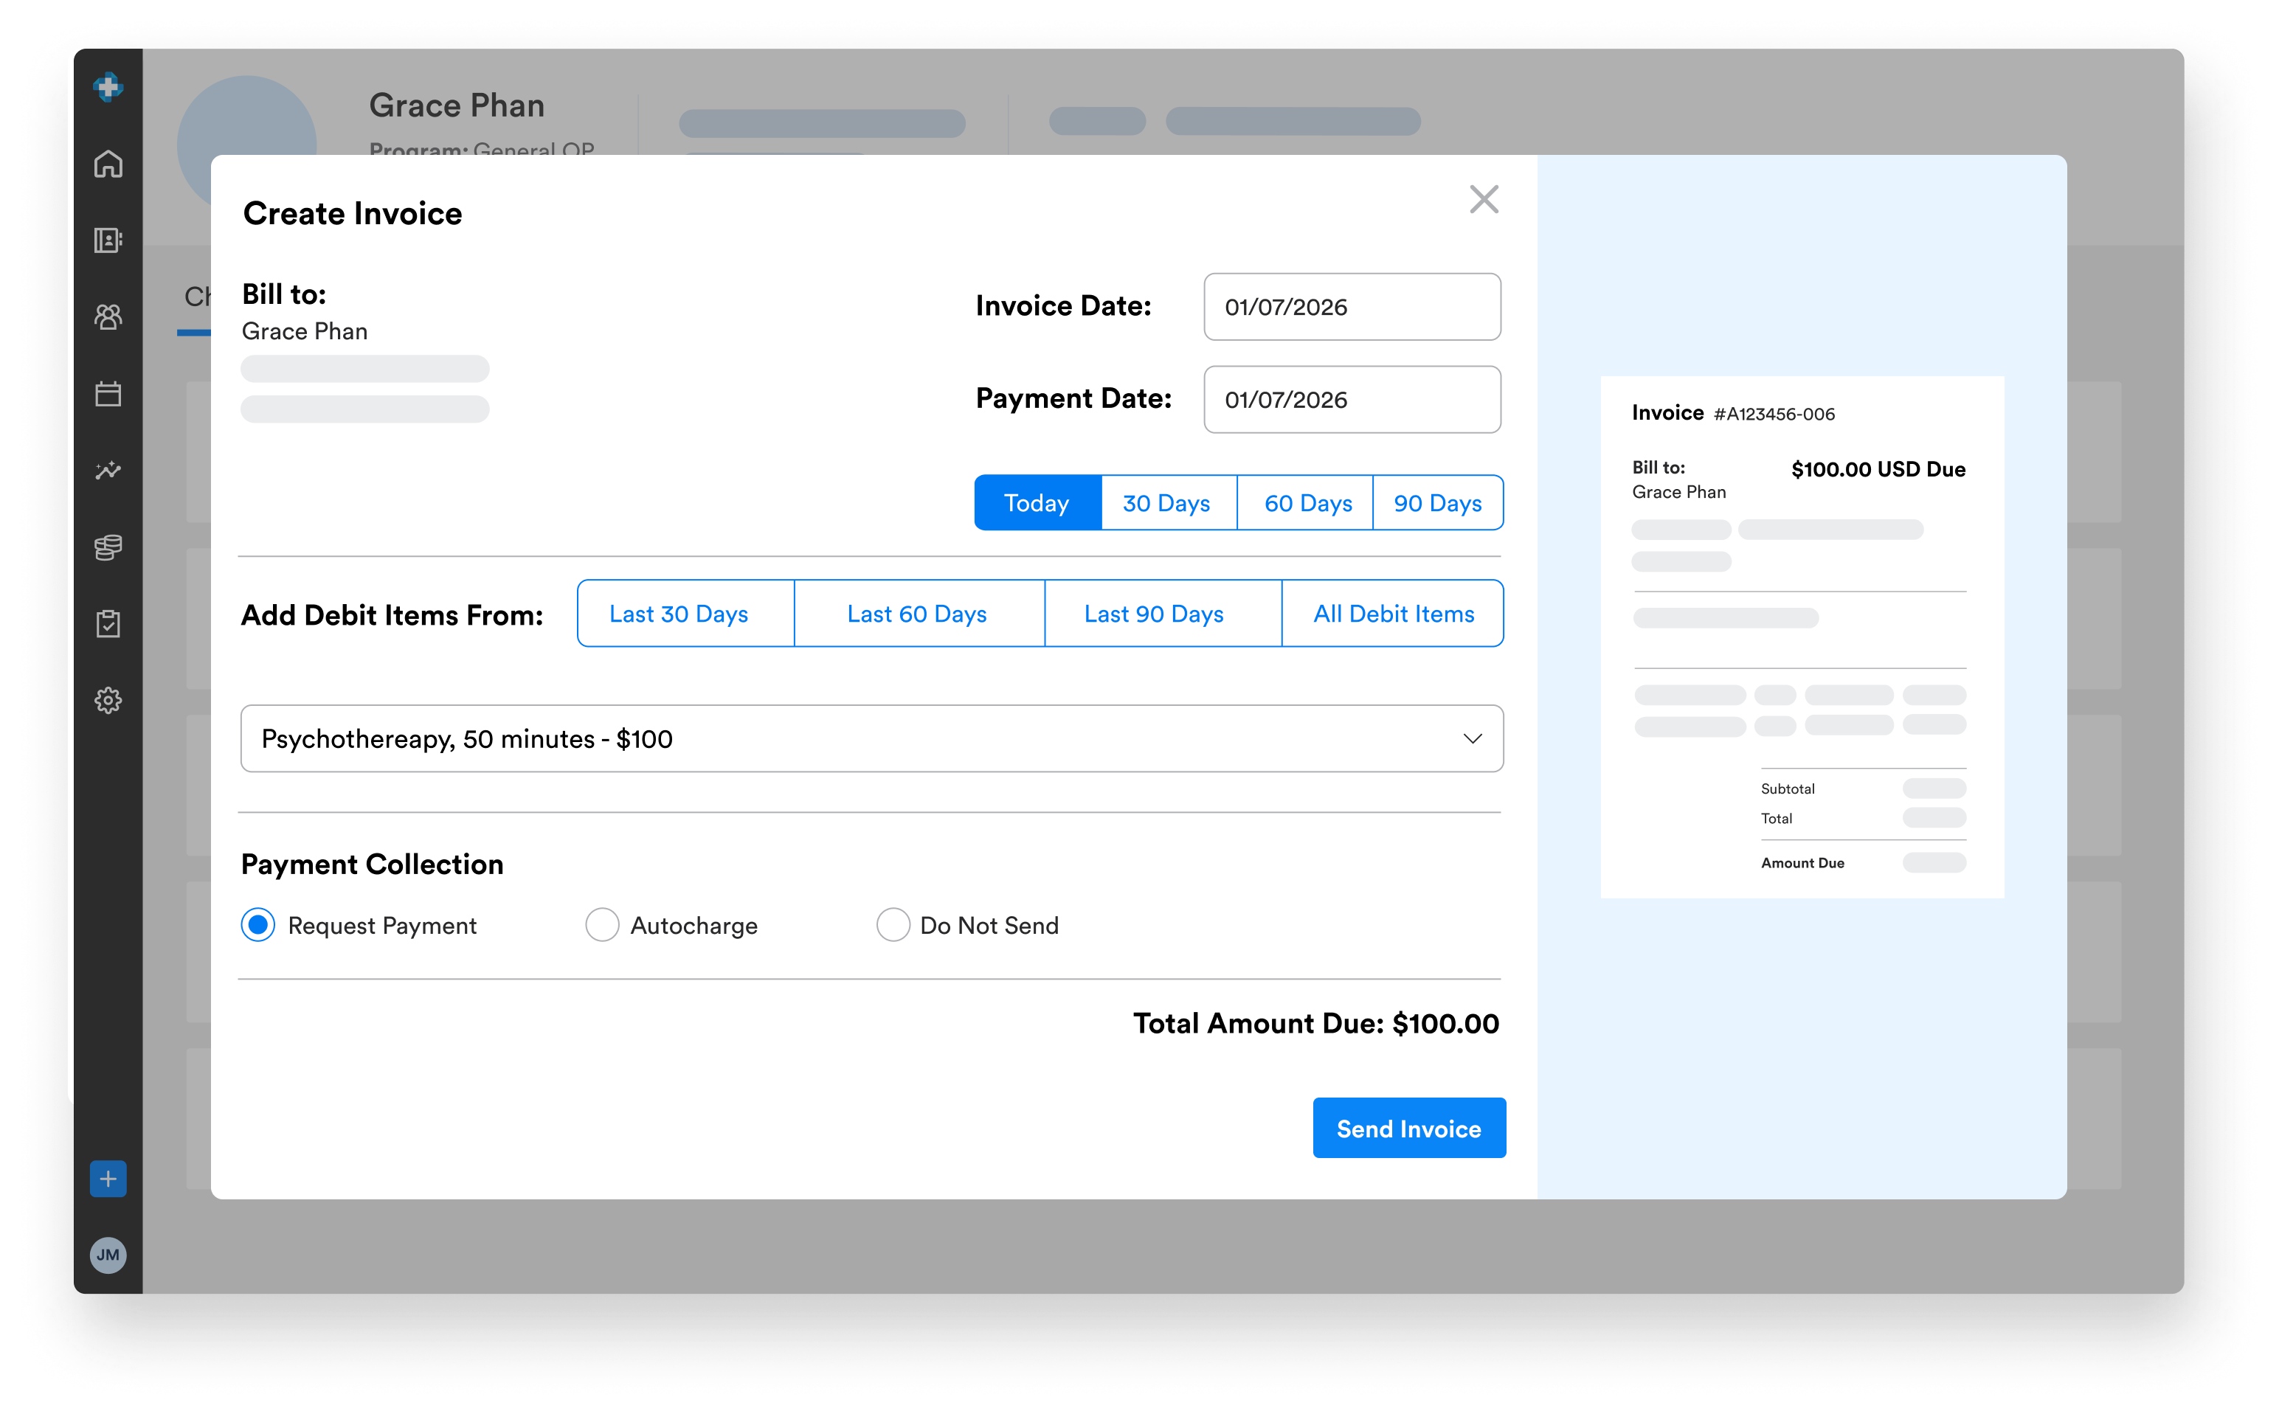
Task: Select the 30 Days payment term
Action: pos(1166,503)
